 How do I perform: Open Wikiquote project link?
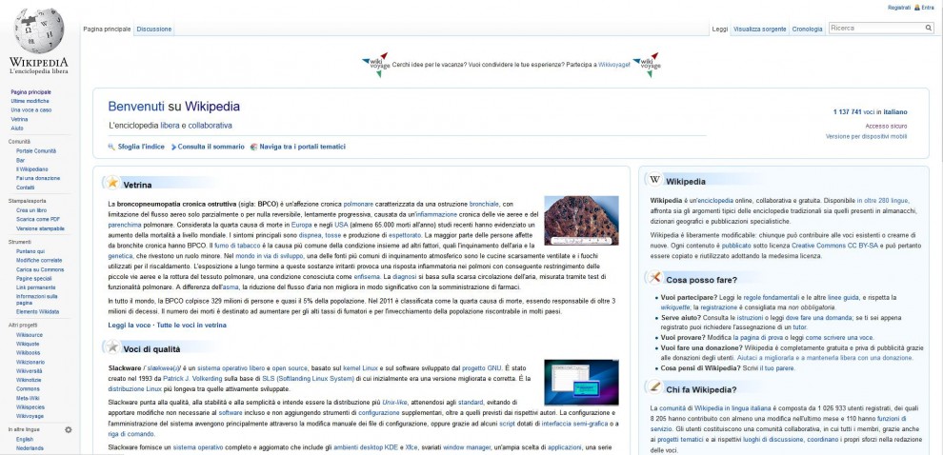click(x=29, y=344)
